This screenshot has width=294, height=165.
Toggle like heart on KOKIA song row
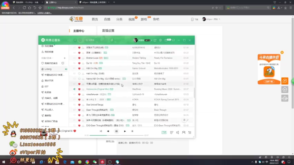(x=79, y=99)
